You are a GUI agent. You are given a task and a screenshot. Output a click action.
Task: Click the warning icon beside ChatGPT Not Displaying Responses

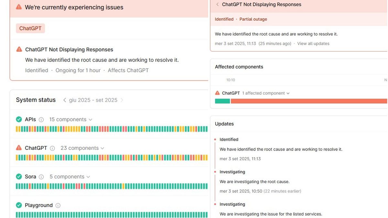19,49
